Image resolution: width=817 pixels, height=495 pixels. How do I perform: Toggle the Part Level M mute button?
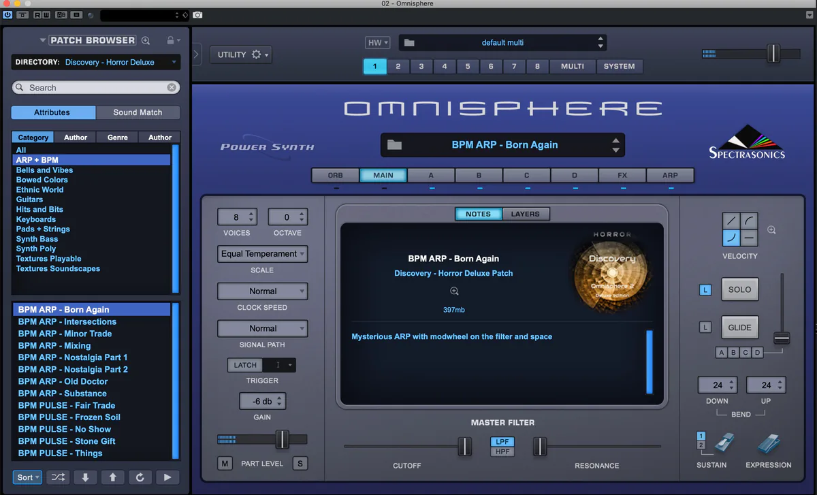(225, 464)
